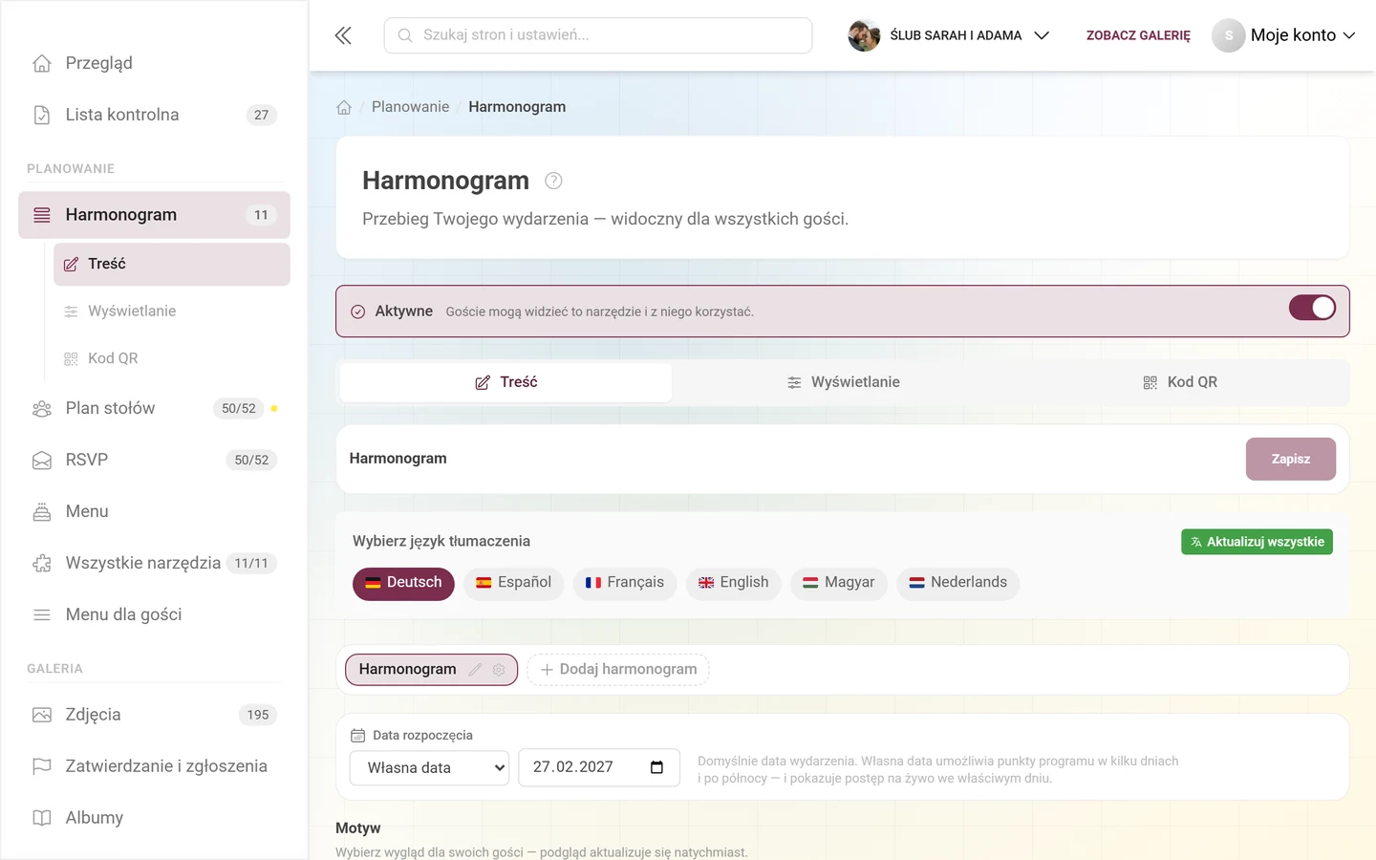
Task: Open Menu dla gości in sidebar
Action: (154, 614)
